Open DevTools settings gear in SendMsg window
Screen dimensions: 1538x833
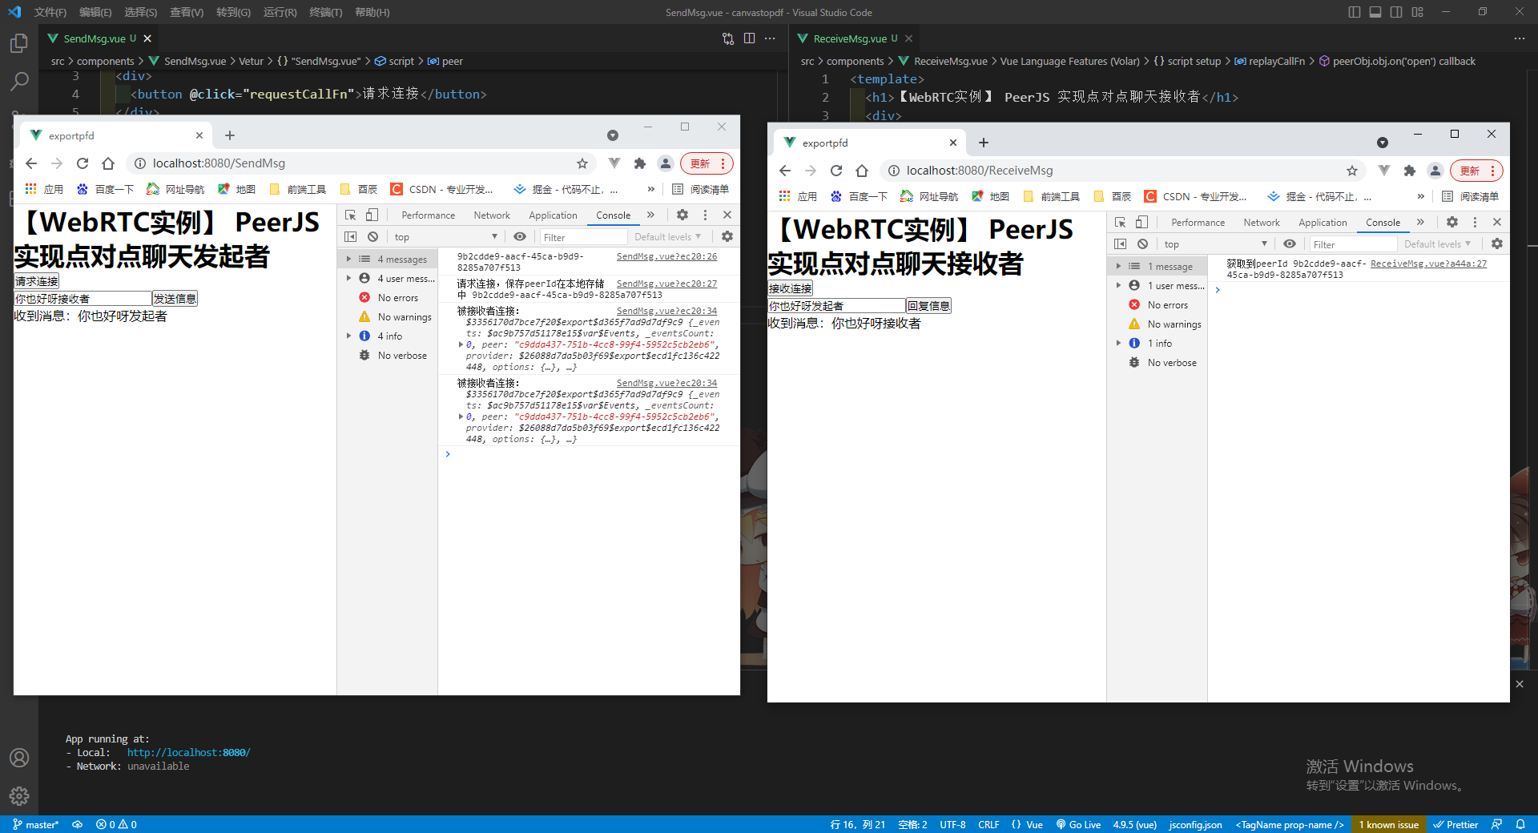click(x=682, y=215)
